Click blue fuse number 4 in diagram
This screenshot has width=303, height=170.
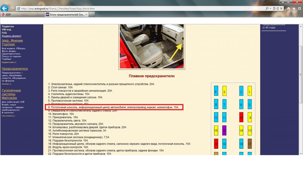tap(216, 91)
